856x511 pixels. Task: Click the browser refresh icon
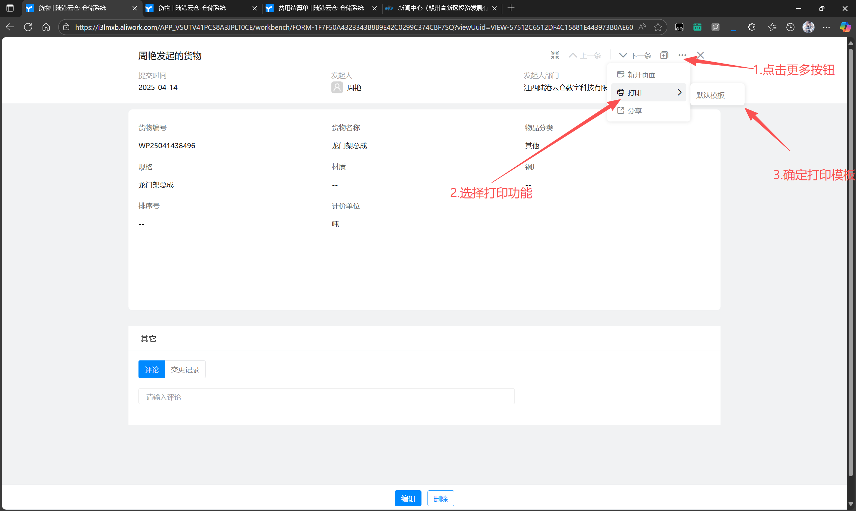pyautogui.click(x=28, y=27)
